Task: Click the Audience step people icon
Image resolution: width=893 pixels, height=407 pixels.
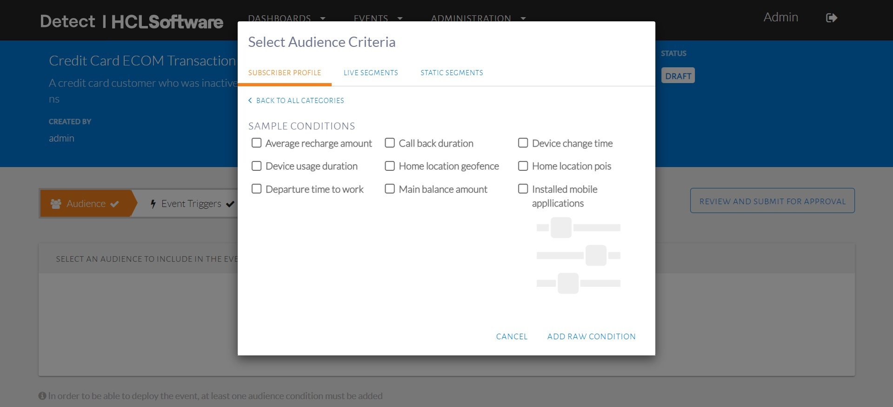Action: coord(56,204)
